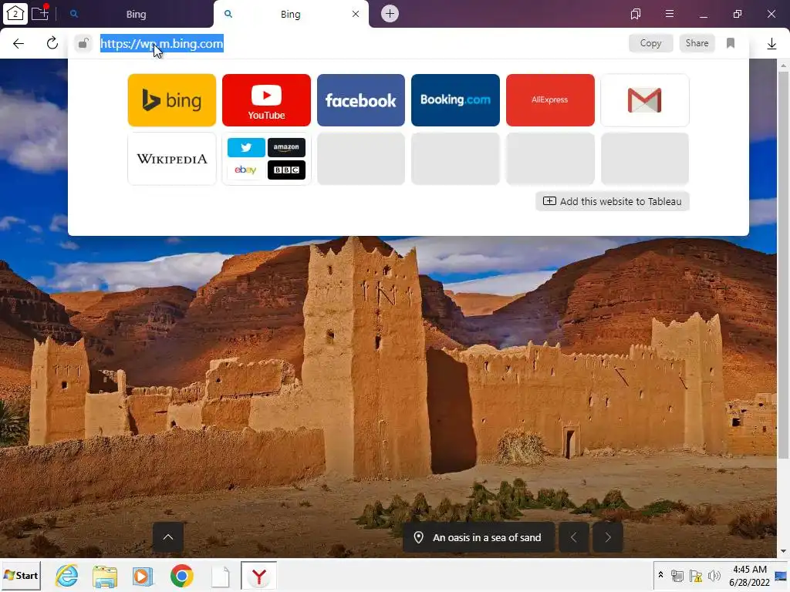Open the downloads arrow icon
Image resolution: width=790 pixels, height=592 pixels.
click(x=771, y=44)
